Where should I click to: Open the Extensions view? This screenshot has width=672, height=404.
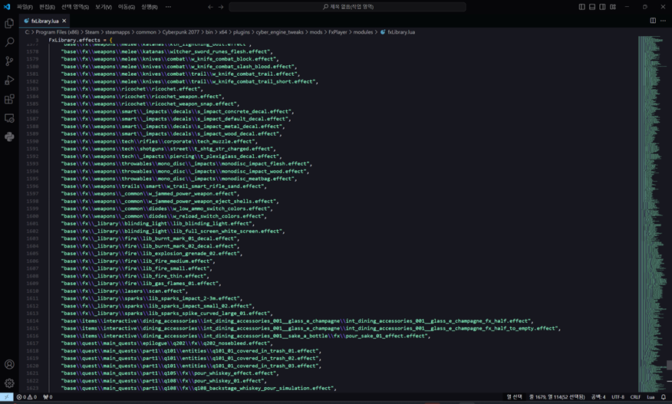9,100
